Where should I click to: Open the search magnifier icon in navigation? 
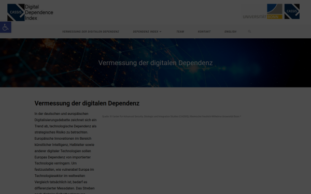pyautogui.click(x=249, y=32)
